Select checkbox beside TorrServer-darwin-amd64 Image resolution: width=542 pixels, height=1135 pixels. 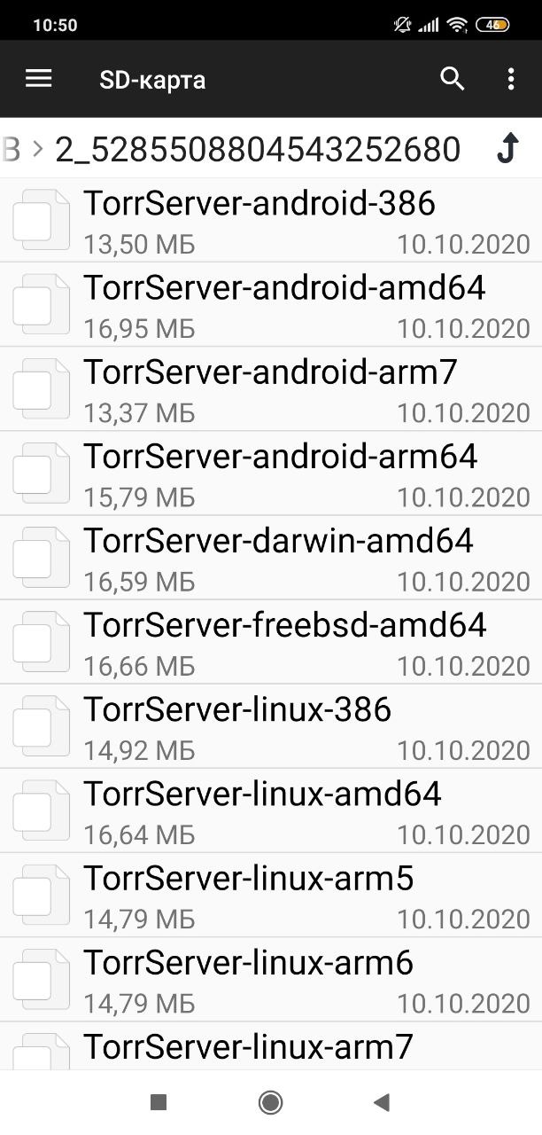click(x=33, y=559)
